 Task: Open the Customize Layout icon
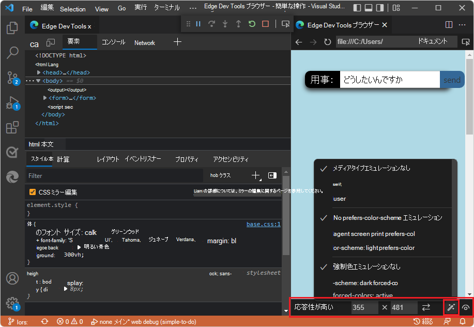click(x=396, y=8)
